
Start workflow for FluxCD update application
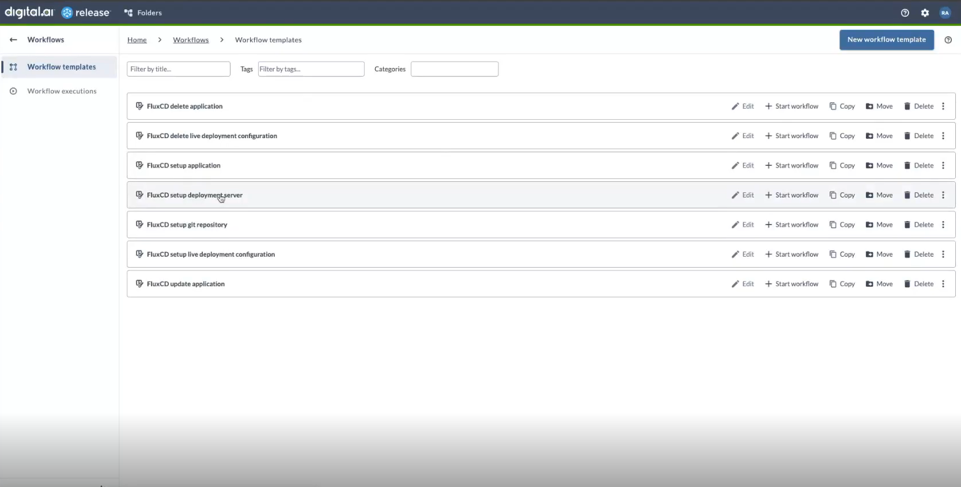(x=792, y=284)
